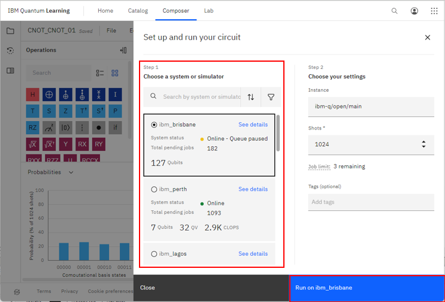This screenshot has width=445, height=302.
Task: Select the identity I gate
Action: coord(115,95)
